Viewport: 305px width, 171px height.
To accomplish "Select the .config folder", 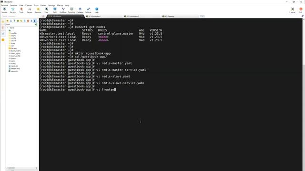I will 12,38.
